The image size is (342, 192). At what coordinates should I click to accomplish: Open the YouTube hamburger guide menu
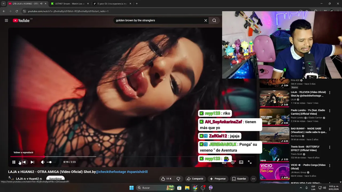point(6,21)
